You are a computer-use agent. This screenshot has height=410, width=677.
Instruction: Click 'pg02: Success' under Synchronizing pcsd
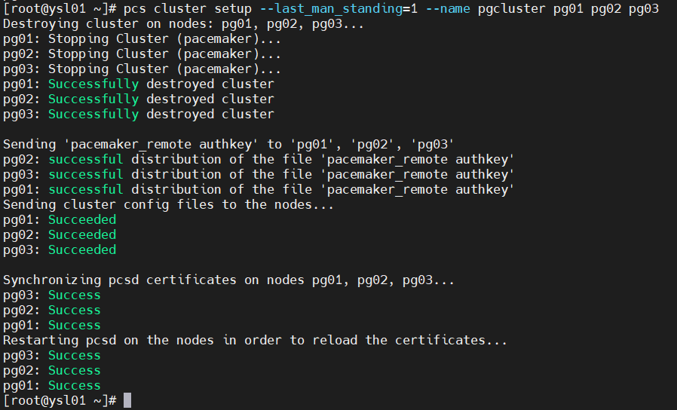pos(52,311)
